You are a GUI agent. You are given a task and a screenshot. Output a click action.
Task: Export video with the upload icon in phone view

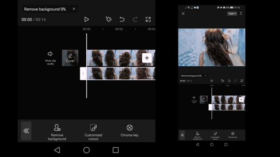coord(241,14)
